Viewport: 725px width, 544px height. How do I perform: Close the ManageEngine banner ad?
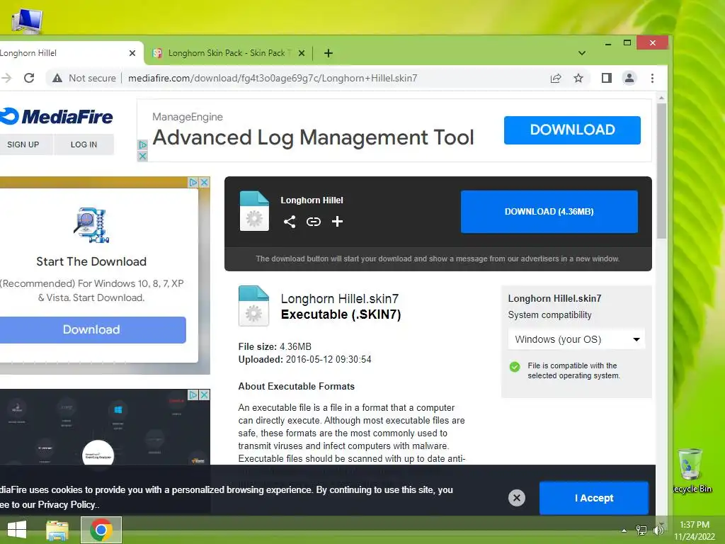point(142,156)
